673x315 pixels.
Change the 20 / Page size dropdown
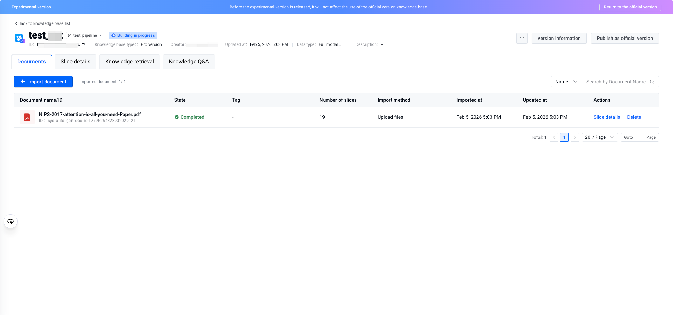point(599,137)
